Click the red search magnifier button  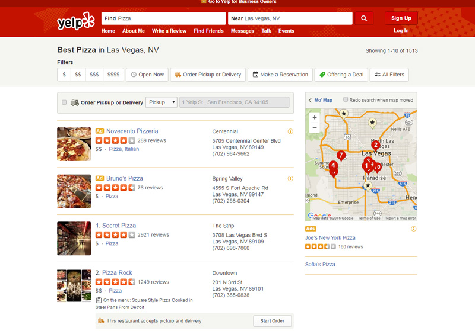(364, 18)
